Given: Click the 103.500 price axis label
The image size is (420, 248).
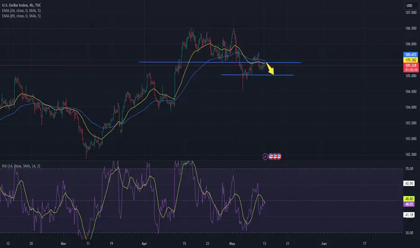Looking at the screenshot, I should 411,123.
